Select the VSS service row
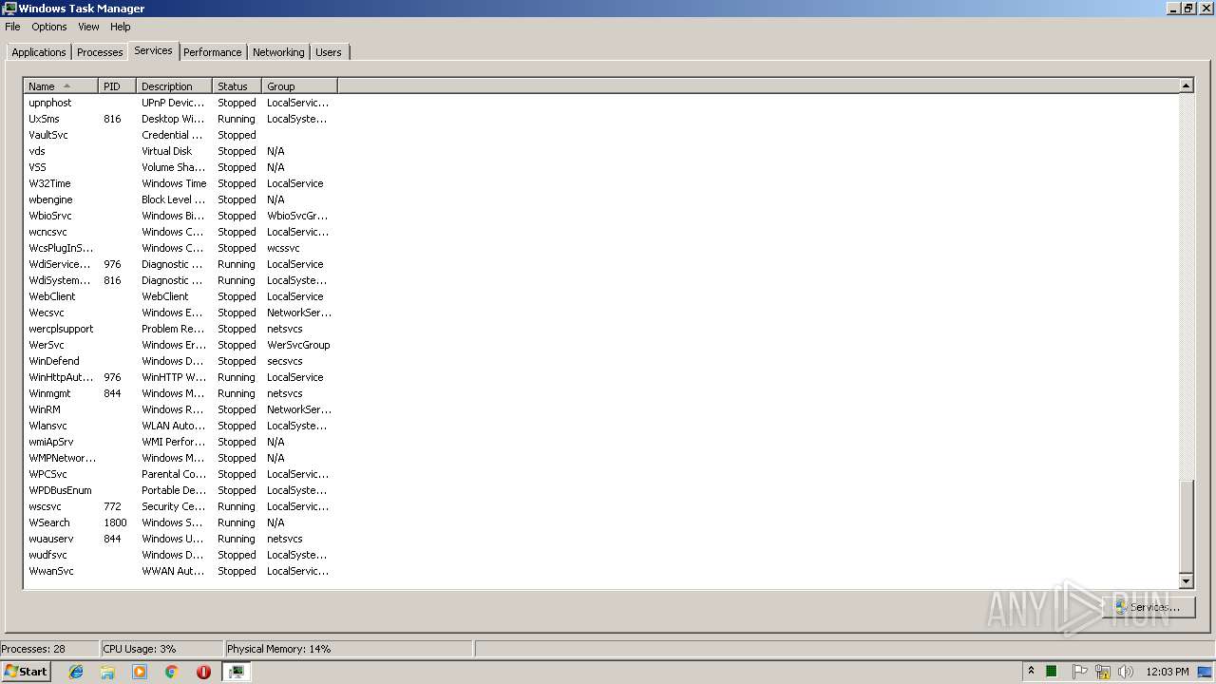1216x684 pixels. pyautogui.click(x=180, y=167)
